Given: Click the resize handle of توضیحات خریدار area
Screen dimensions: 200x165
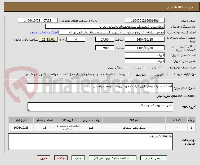Looking at the screenshot, I should pos(10,148).
